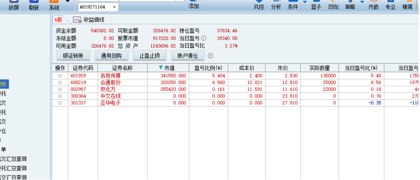Click the market price 27.910
420x180 pixels.
[290, 102]
